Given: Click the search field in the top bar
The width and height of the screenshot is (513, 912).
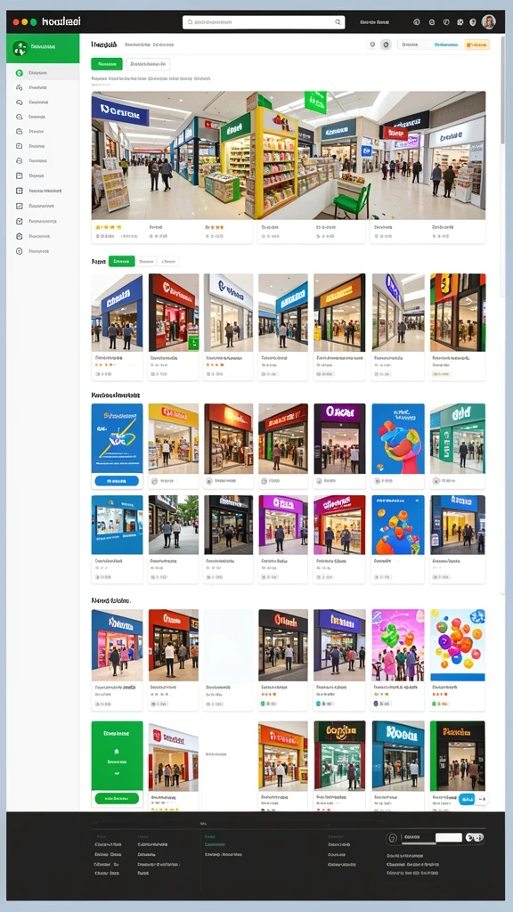Looking at the screenshot, I should [264, 22].
